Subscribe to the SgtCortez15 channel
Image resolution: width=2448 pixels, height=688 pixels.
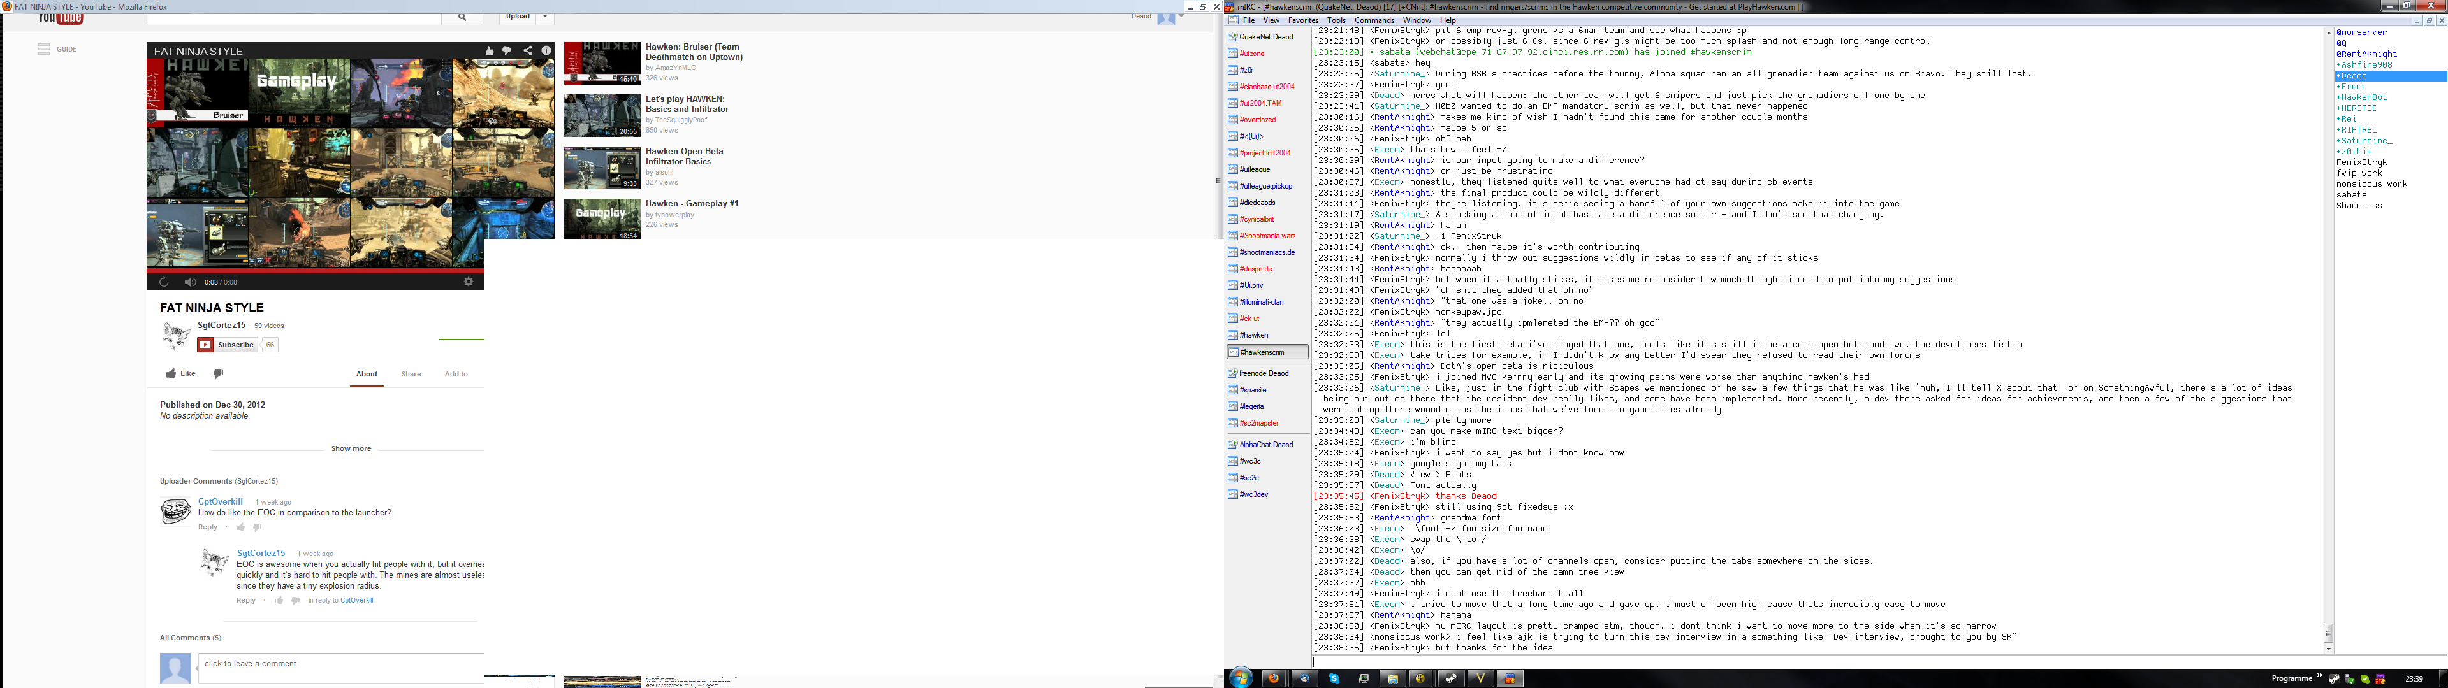click(227, 345)
